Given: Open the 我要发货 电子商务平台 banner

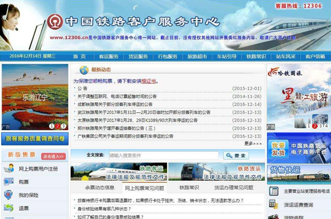Looking at the screenshot, I should pyautogui.click(x=299, y=148).
